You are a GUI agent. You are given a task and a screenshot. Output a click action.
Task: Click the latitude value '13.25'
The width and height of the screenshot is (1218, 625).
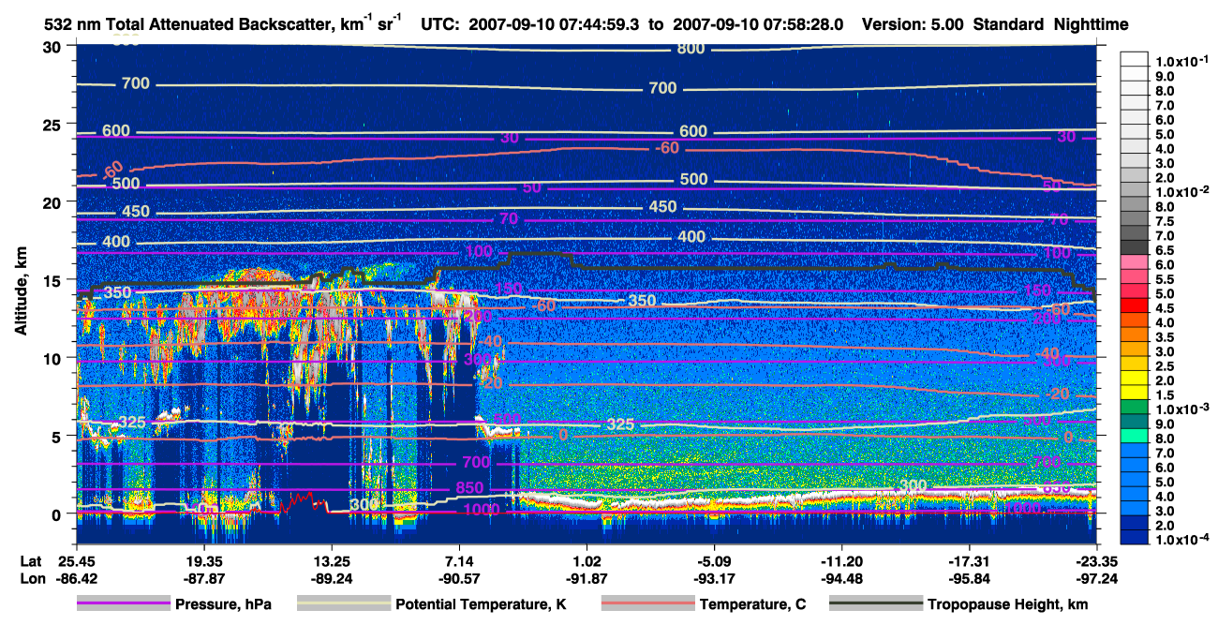tap(331, 561)
